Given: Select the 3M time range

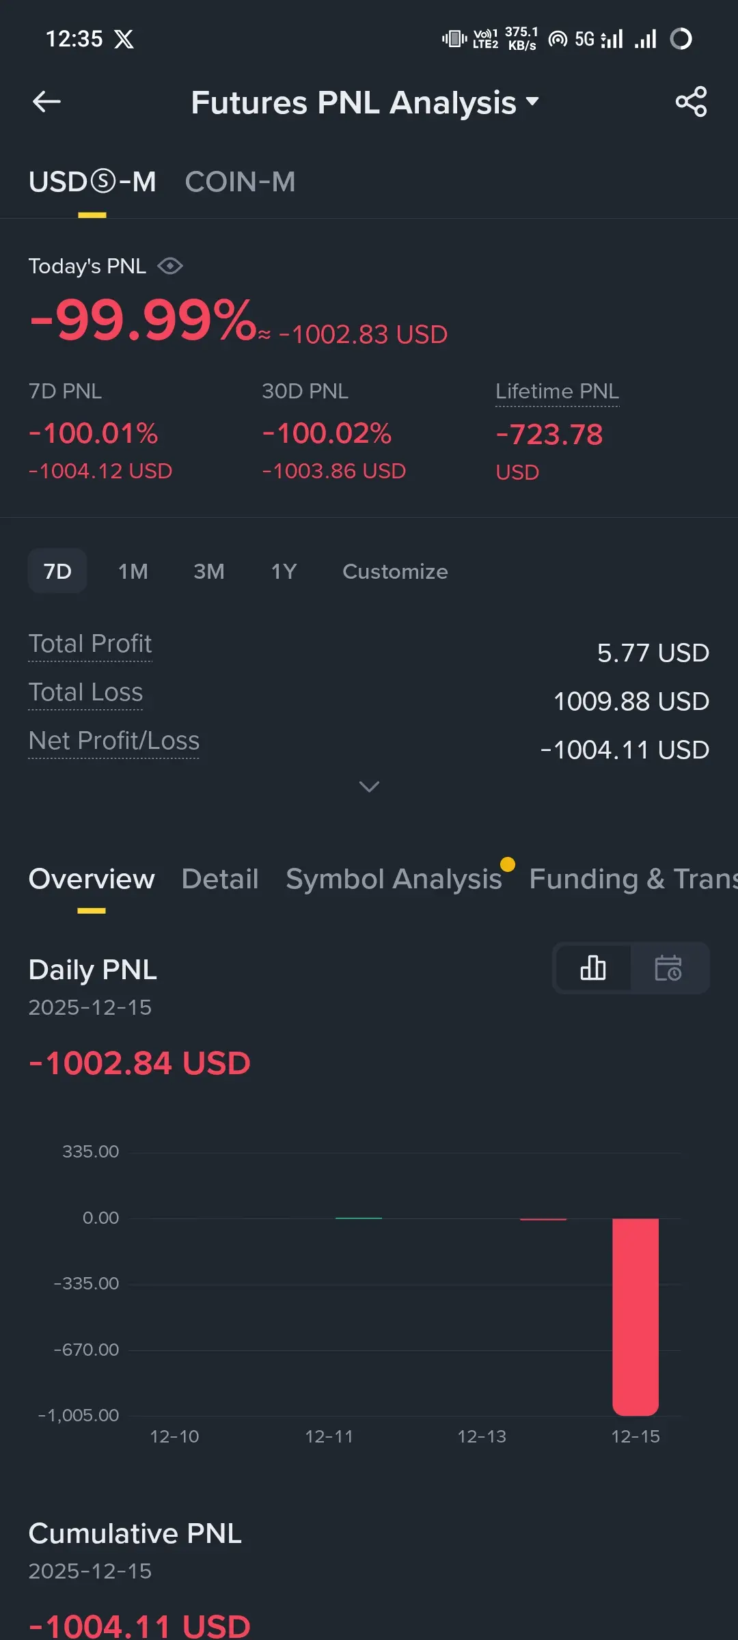Looking at the screenshot, I should point(208,571).
